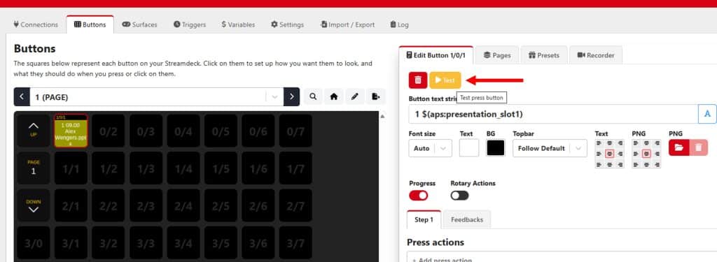Select grid button 3/0

(x=34, y=243)
